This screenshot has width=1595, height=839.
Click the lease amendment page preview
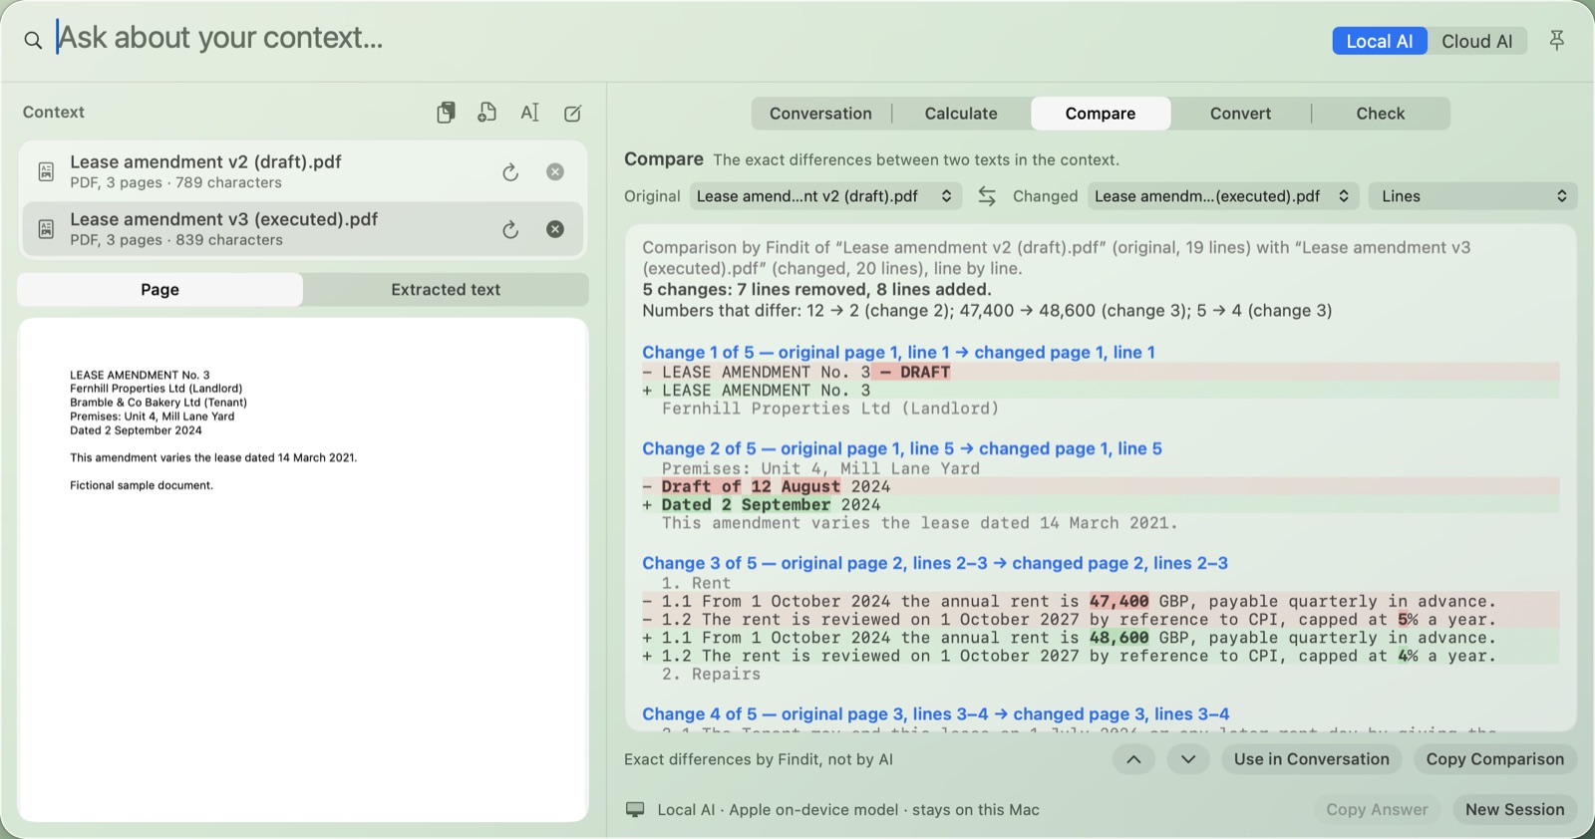(303, 570)
